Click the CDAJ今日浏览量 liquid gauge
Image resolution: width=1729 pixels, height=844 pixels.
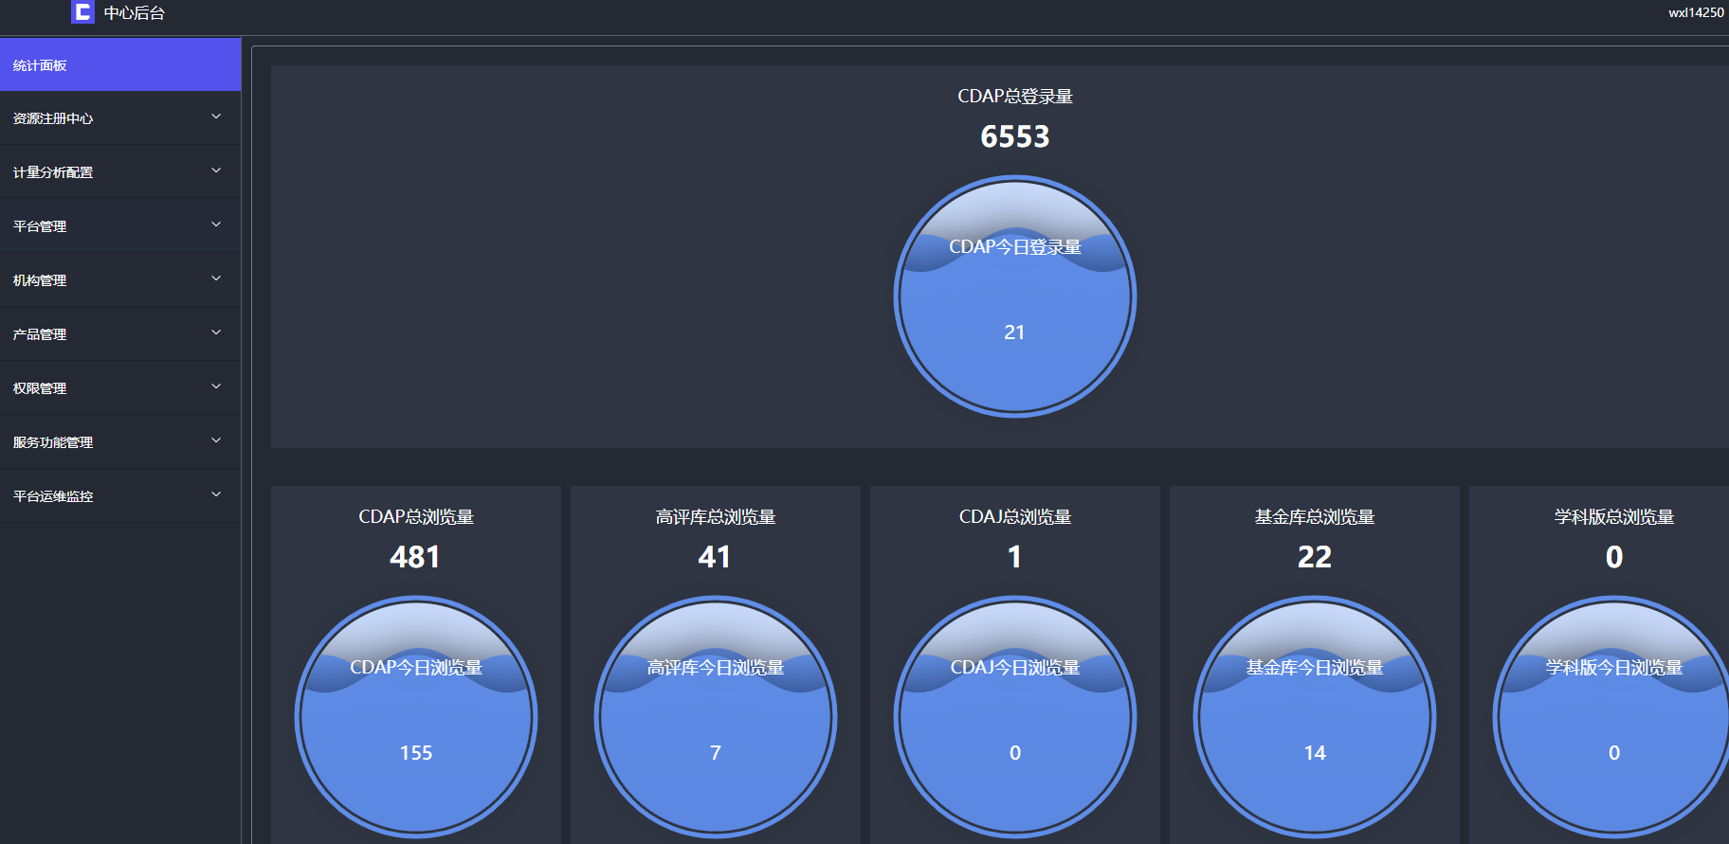[x=1015, y=717]
